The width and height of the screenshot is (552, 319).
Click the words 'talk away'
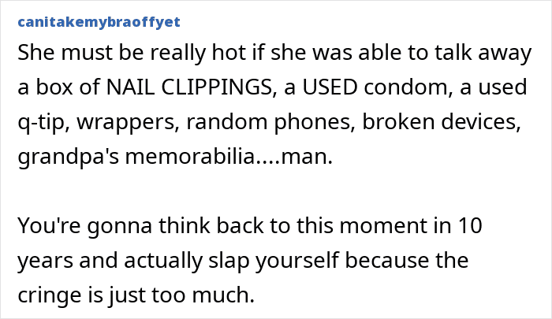[483, 53]
